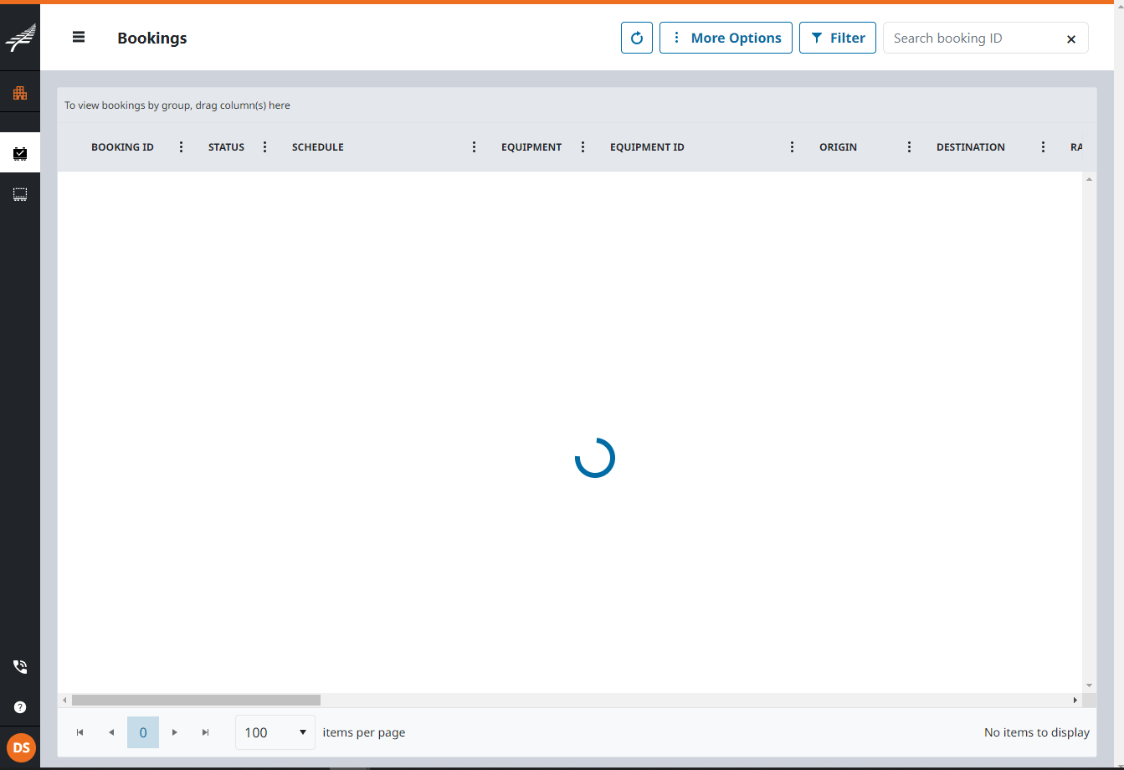Screen dimensions: 1124x770
Task: Sort by the Equipment ID column header
Action: coord(647,147)
